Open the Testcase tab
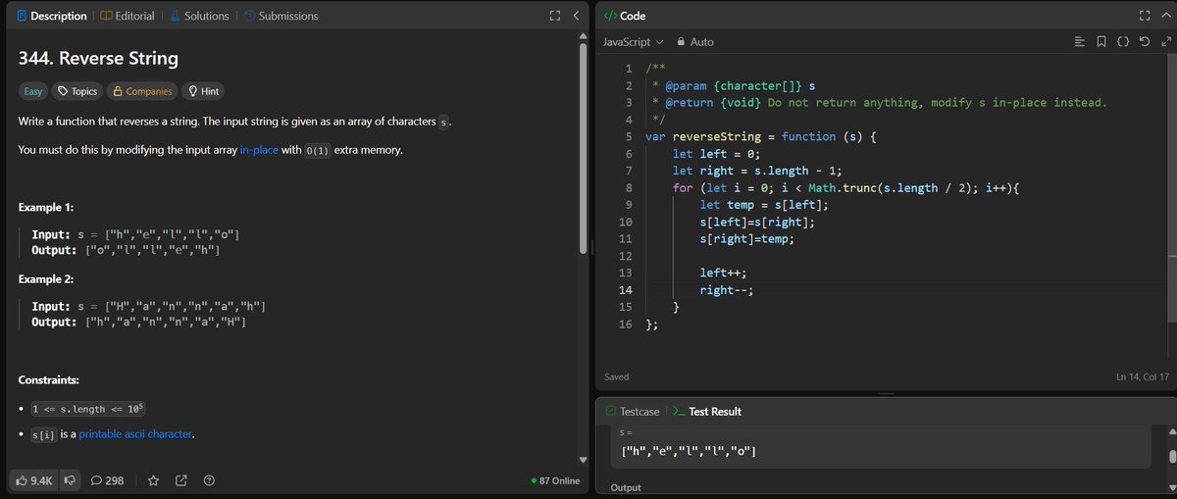This screenshot has height=499, width=1177. pyautogui.click(x=632, y=412)
